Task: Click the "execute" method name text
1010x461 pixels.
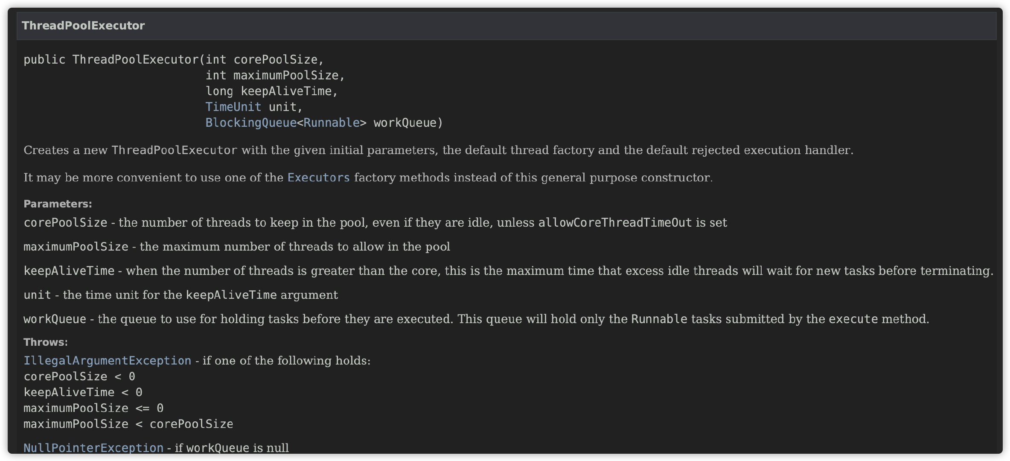Action: [x=853, y=319]
